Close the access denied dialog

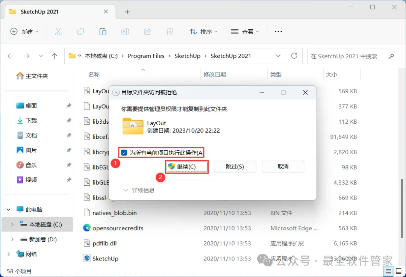(x=305, y=92)
